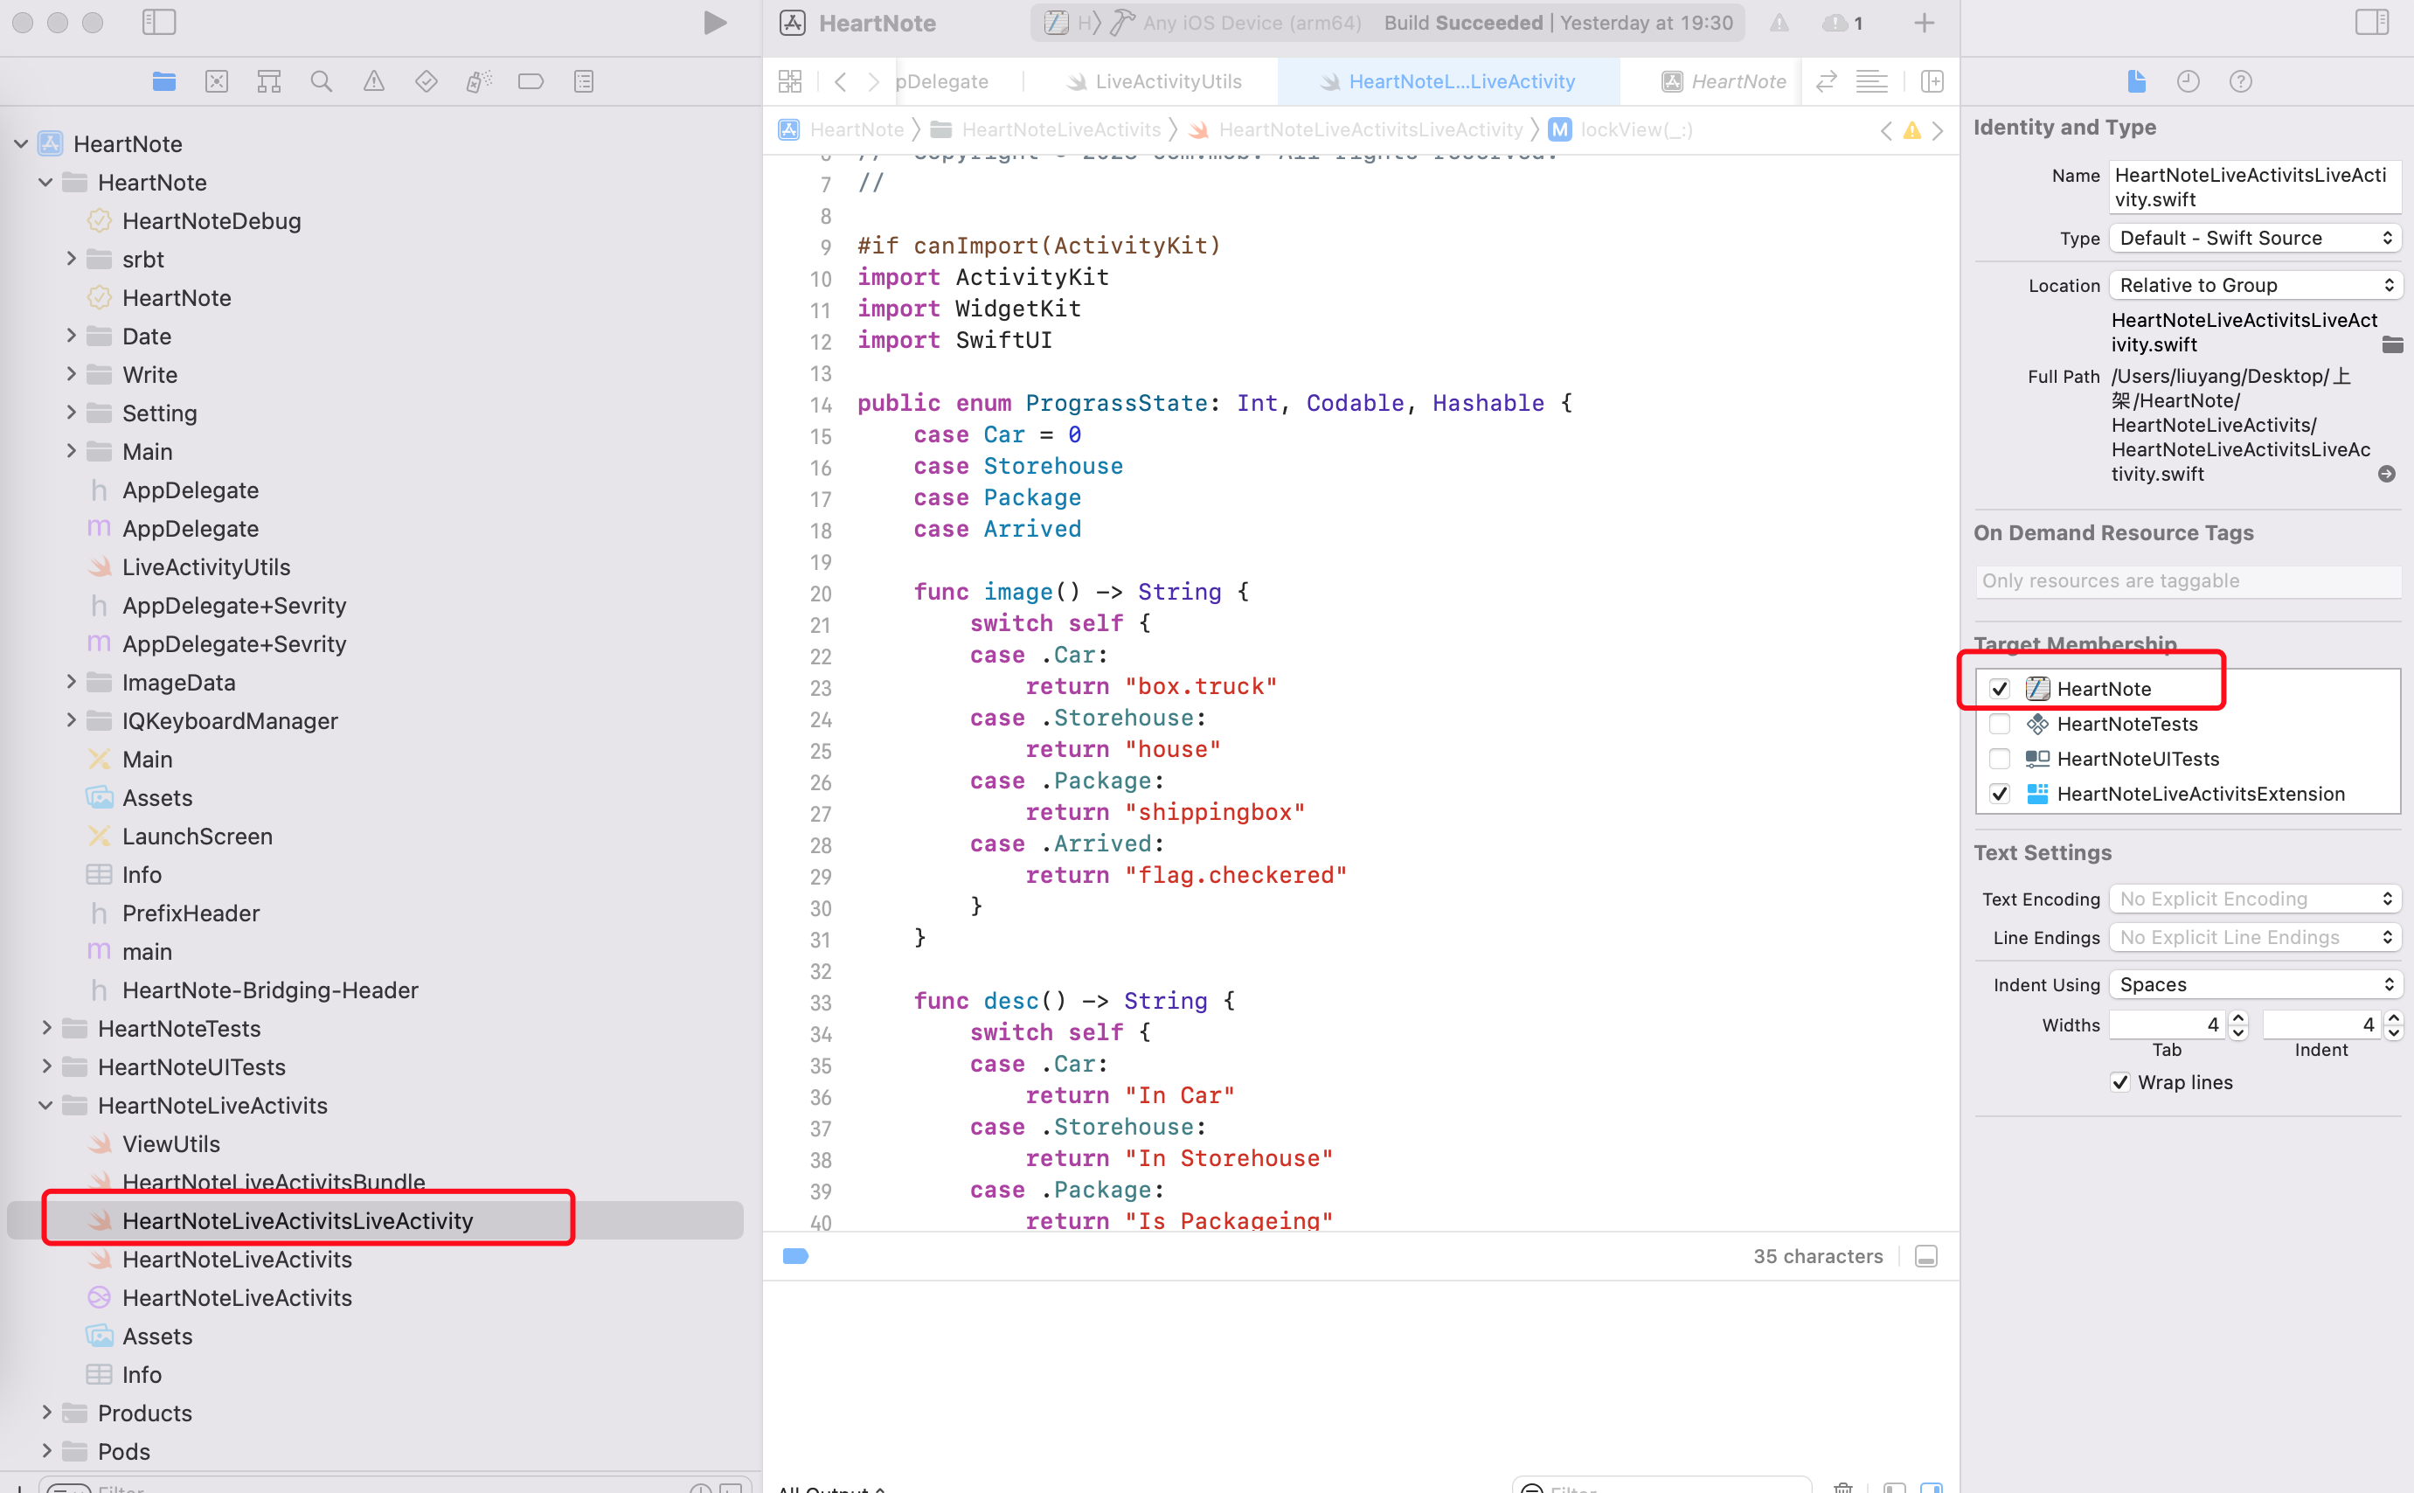Screen dimensions: 2414x1493
Task: Select LaunchScreen file
Action: coord(197,837)
